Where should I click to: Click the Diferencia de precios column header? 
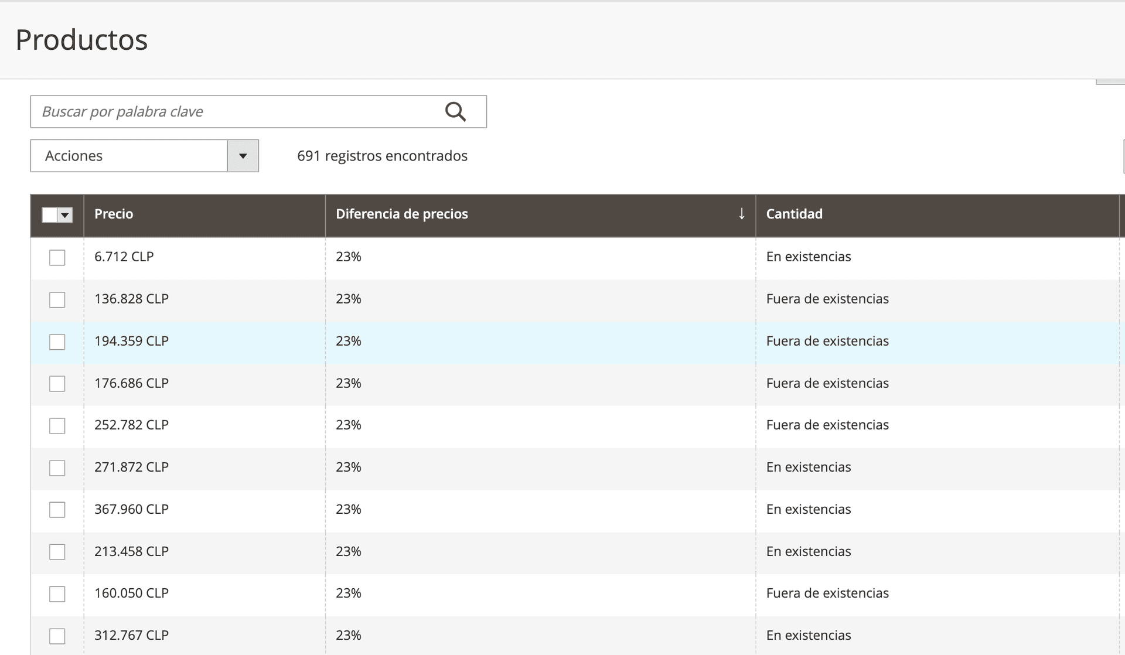pyautogui.click(x=401, y=214)
